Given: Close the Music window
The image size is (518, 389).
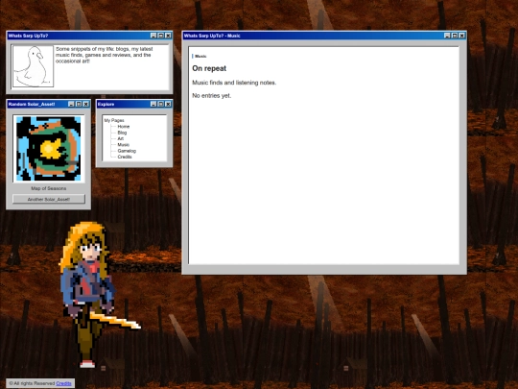Looking at the screenshot, I should point(461,36).
